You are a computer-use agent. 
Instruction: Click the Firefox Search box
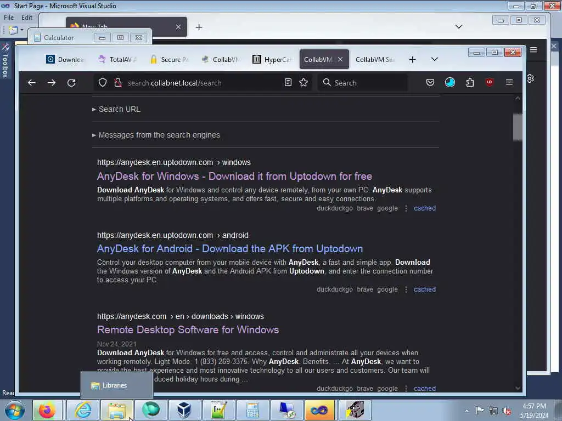coord(363,83)
